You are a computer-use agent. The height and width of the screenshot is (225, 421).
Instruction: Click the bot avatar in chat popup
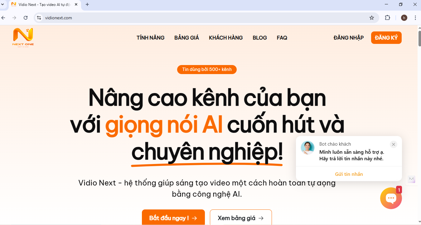307,148
